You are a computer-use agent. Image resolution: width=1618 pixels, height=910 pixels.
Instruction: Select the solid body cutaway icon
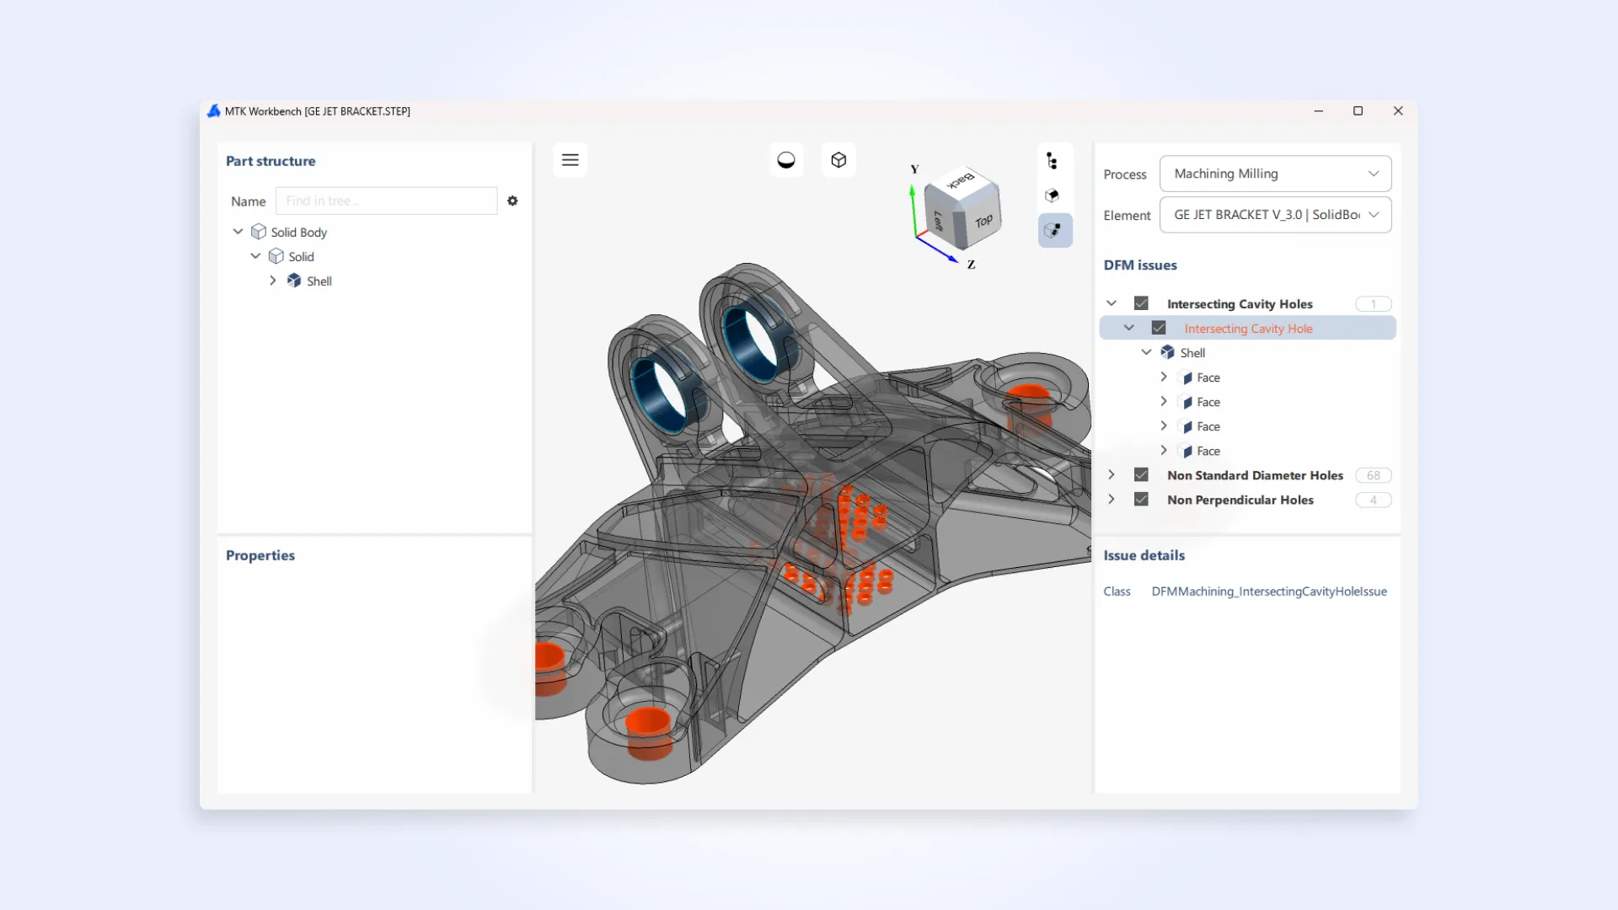(1054, 195)
